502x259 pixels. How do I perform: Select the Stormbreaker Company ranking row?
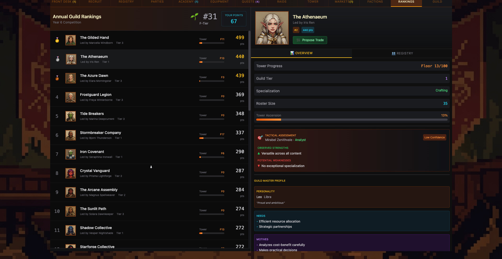[x=149, y=135]
